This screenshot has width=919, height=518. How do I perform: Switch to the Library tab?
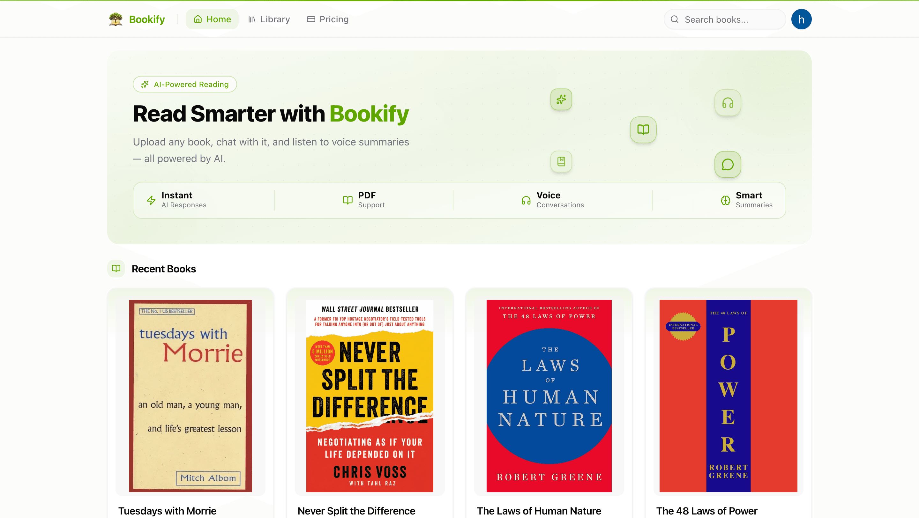click(x=269, y=19)
